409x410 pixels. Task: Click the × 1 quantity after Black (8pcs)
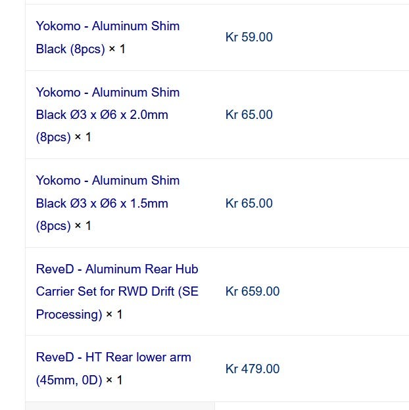pyautogui.click(x=117, y=49)
